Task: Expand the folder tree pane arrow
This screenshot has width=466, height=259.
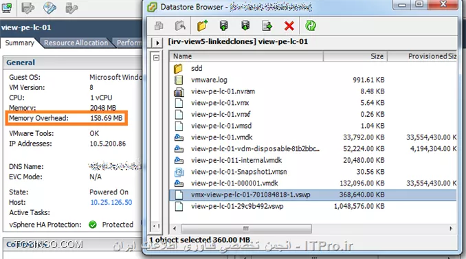Action: 157,43
